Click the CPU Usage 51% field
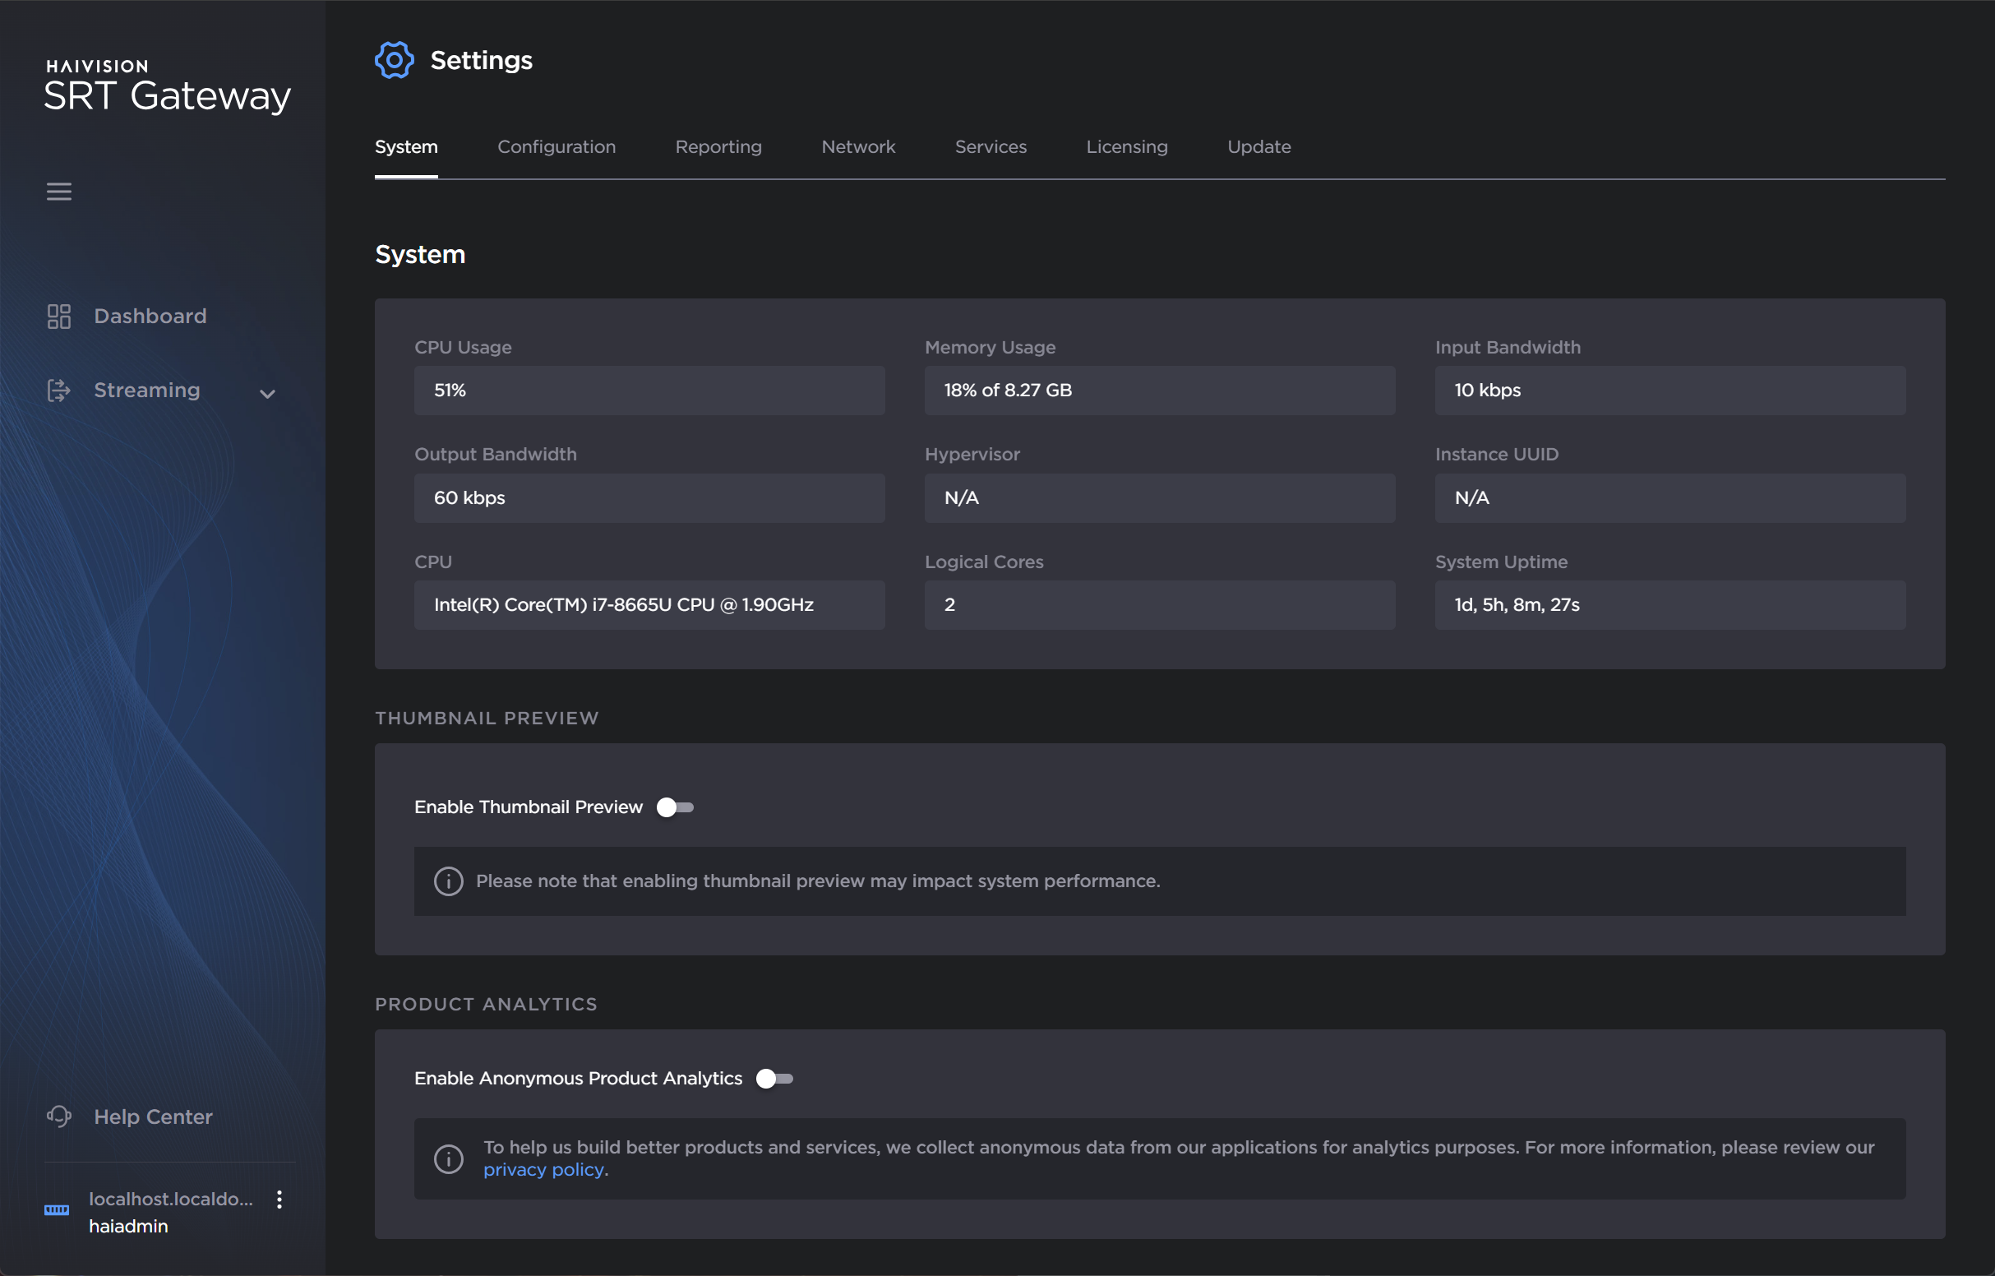1995x1276 pixels. coord(649,391)
